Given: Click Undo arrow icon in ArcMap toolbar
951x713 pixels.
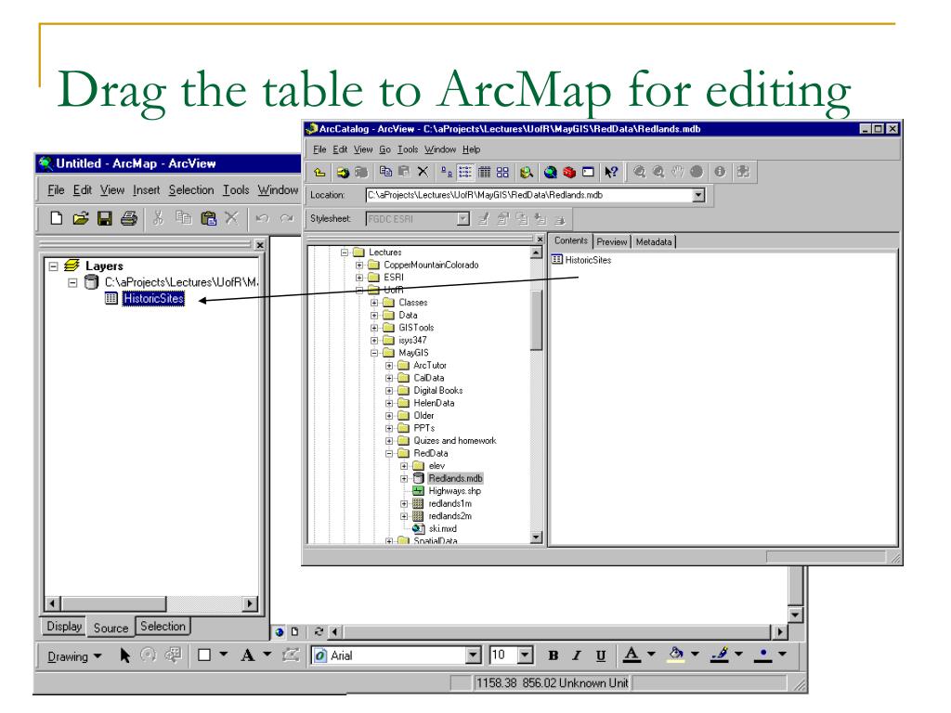Looking at the screenshot, I should (262, 218).
